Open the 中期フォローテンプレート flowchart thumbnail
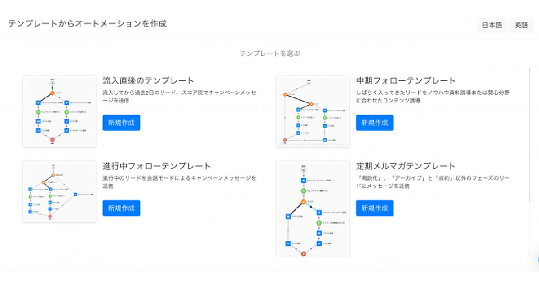This screenshot has height=283, width=539. point(313,111)
